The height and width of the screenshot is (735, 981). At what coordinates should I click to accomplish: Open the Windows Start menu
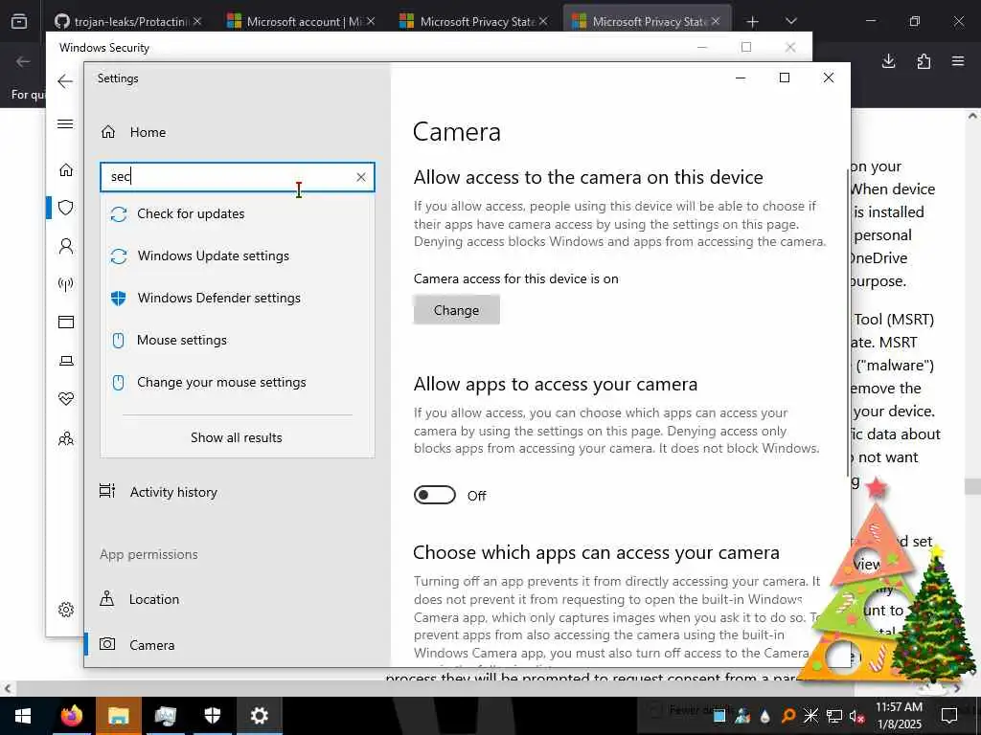(x=23, y=716)
